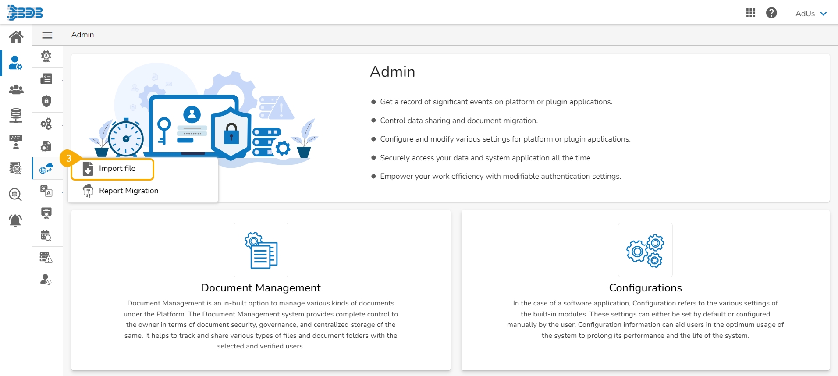Select Report Migration from the flyout menu
Viewport: 838px width, 376px height.
pos(143,191)
